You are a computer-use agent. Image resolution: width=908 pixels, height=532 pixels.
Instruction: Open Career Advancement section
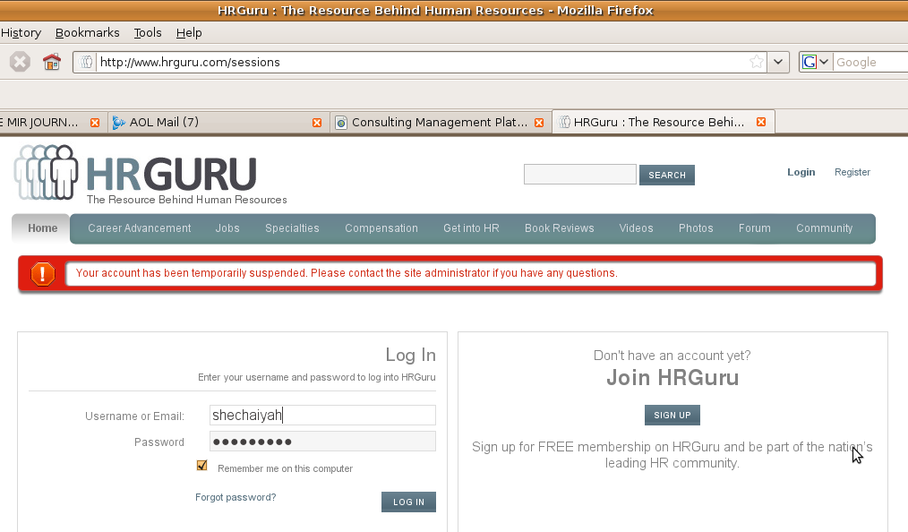point(140,228)
